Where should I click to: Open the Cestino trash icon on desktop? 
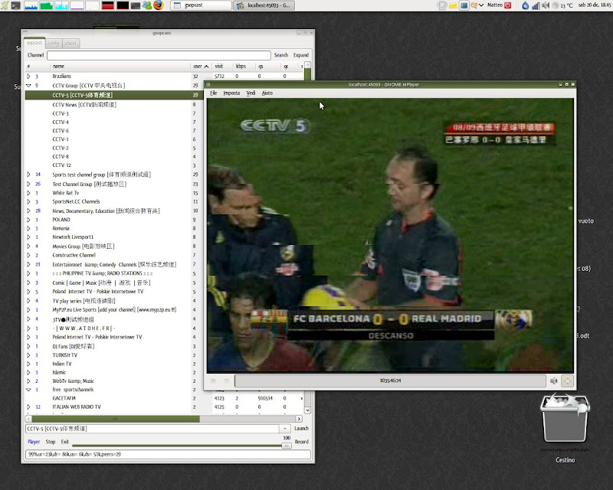coord(565,429)
